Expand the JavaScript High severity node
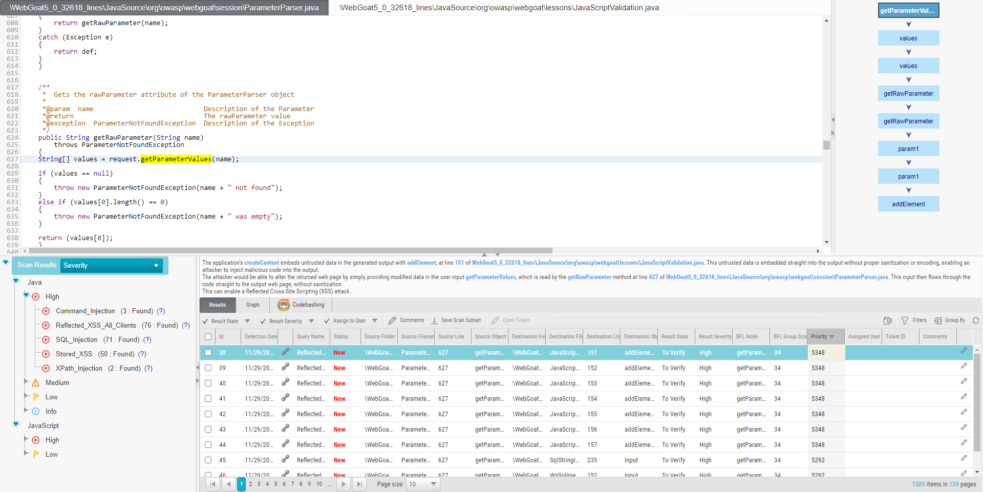The image size is (983, 492). click(26, 439)
